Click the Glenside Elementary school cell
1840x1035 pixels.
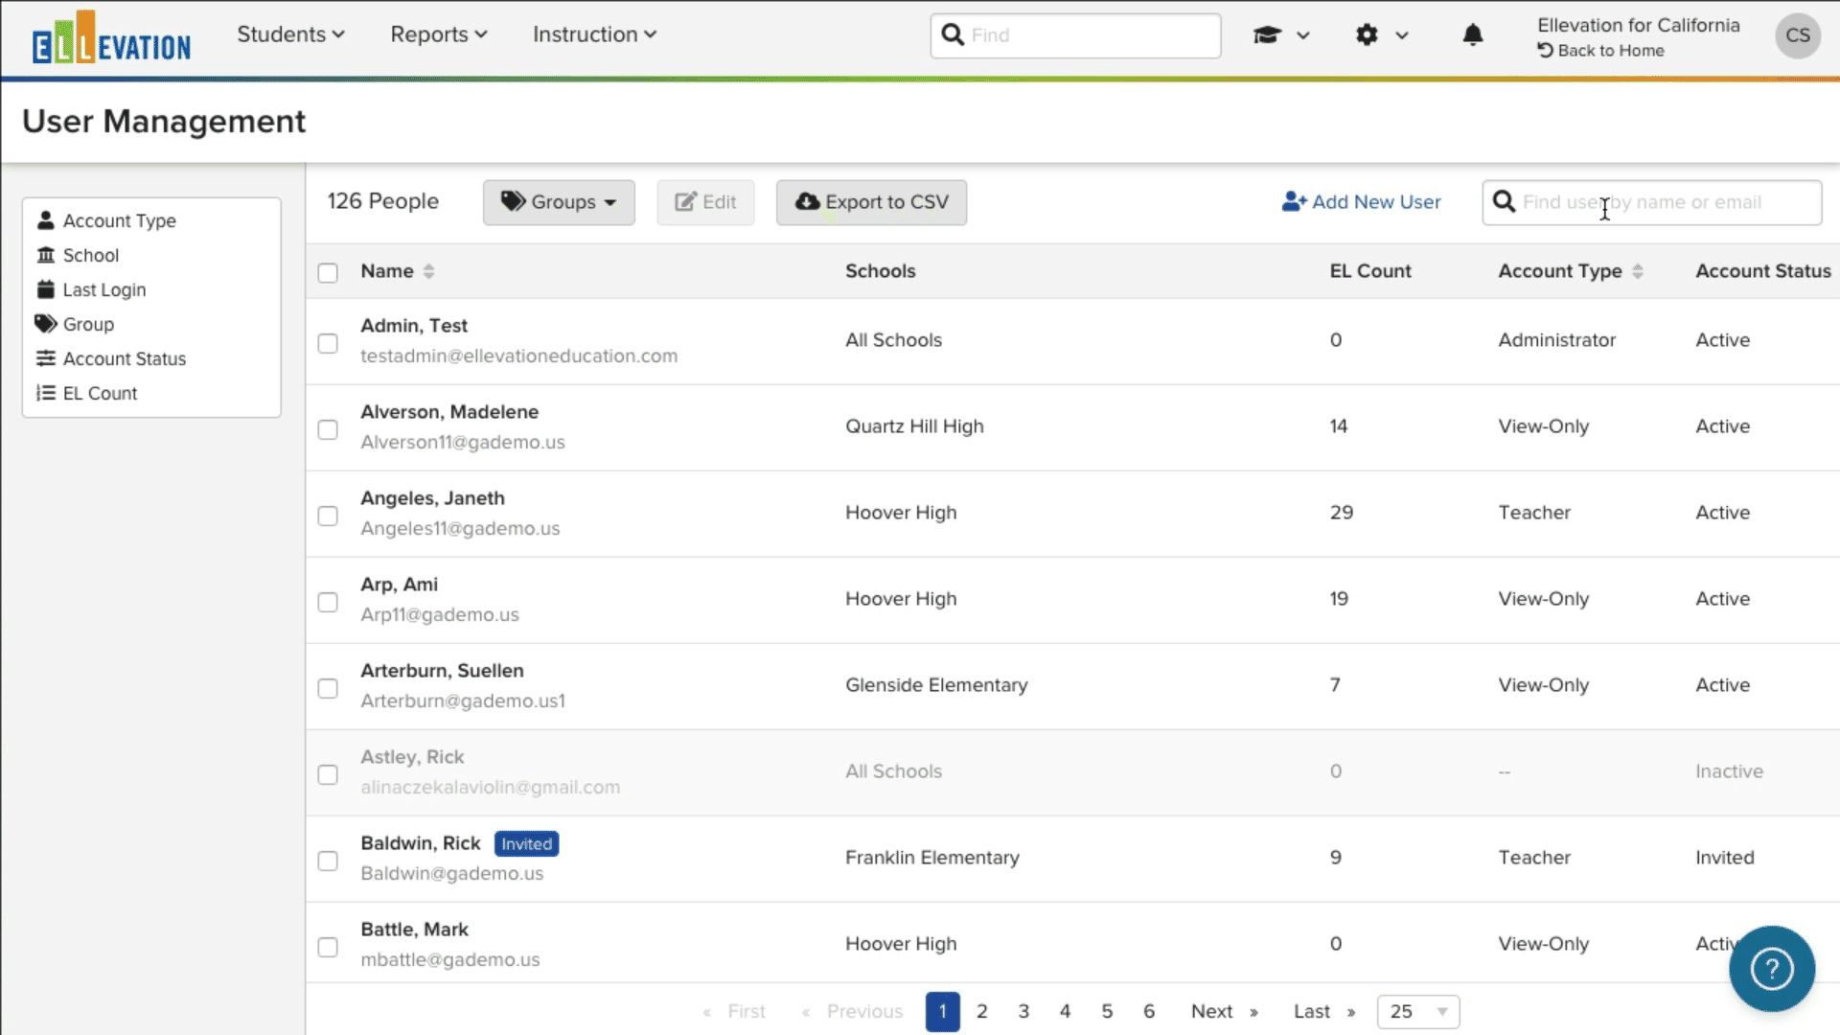click(936, 685)
